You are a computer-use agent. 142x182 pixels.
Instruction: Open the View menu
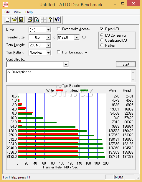pos(17,12)
